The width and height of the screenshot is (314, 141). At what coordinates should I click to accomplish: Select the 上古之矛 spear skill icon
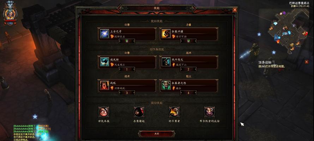(x=104, y=34)
